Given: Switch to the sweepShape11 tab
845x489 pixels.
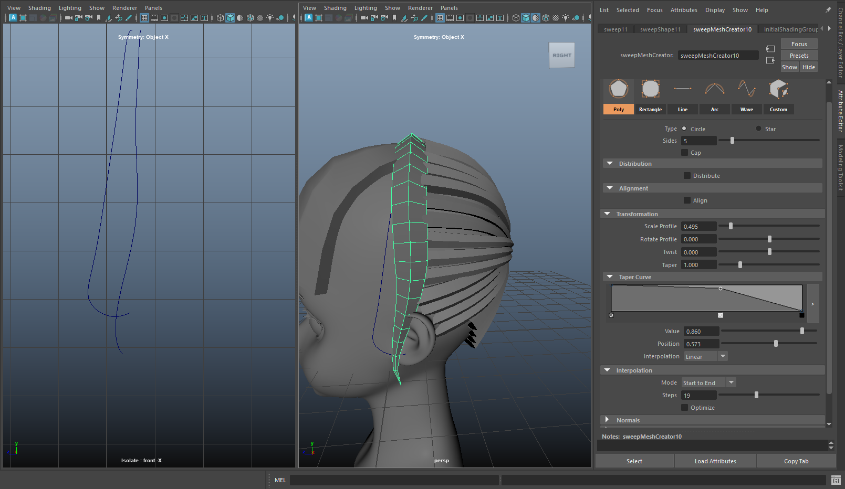Looking at the screenshot, I should [x=660, y=29].
